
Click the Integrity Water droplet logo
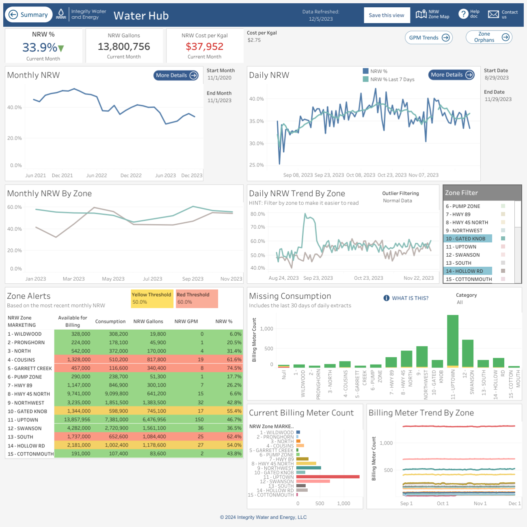coord(61,14)
